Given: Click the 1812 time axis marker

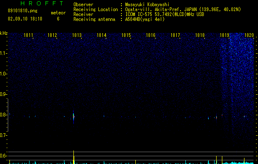Looking at the screenshot, I should coord(52,35).
